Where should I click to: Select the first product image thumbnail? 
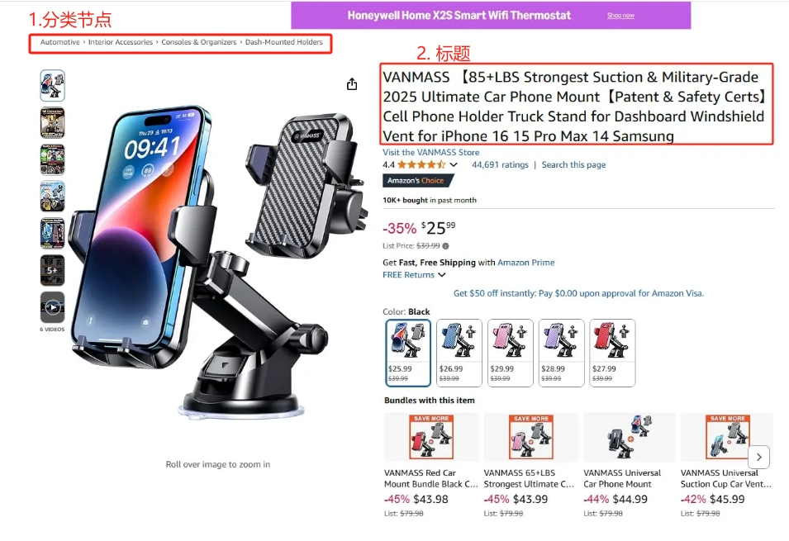52,86
